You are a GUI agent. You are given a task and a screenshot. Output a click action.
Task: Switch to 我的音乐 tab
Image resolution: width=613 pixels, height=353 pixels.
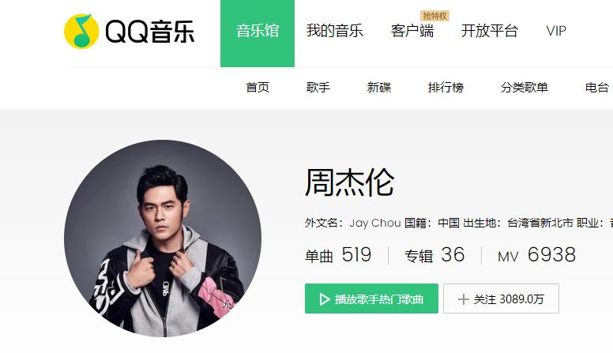pos(335,31)
